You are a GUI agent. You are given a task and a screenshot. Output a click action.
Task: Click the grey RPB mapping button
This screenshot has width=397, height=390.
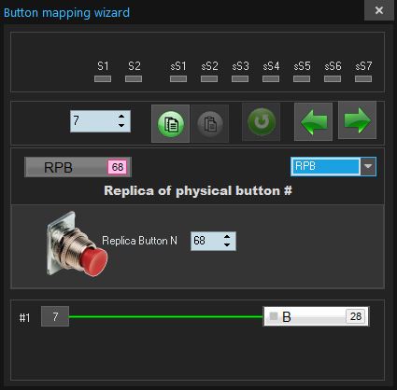coord(78,167)
